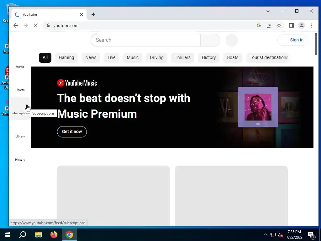Select the Thrillers category chip
The image size is (321, 241).
183,58
